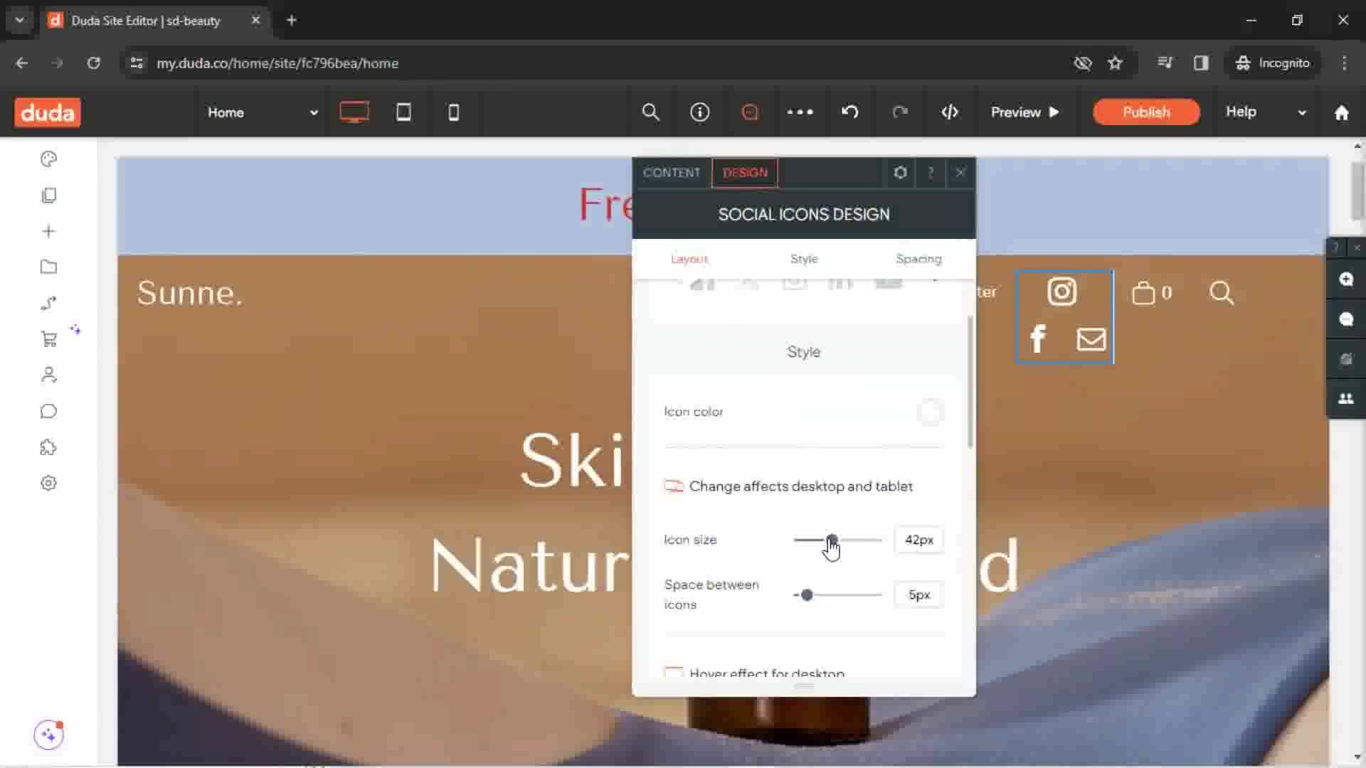Open the team members icon on right panel
Screen dimensions: 1366x768
[1346, 399]
